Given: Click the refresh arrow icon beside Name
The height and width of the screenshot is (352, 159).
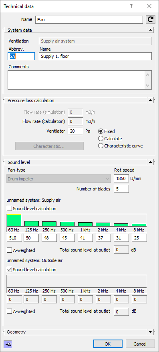Looking at the screenshot, I should tap(151, 20).
